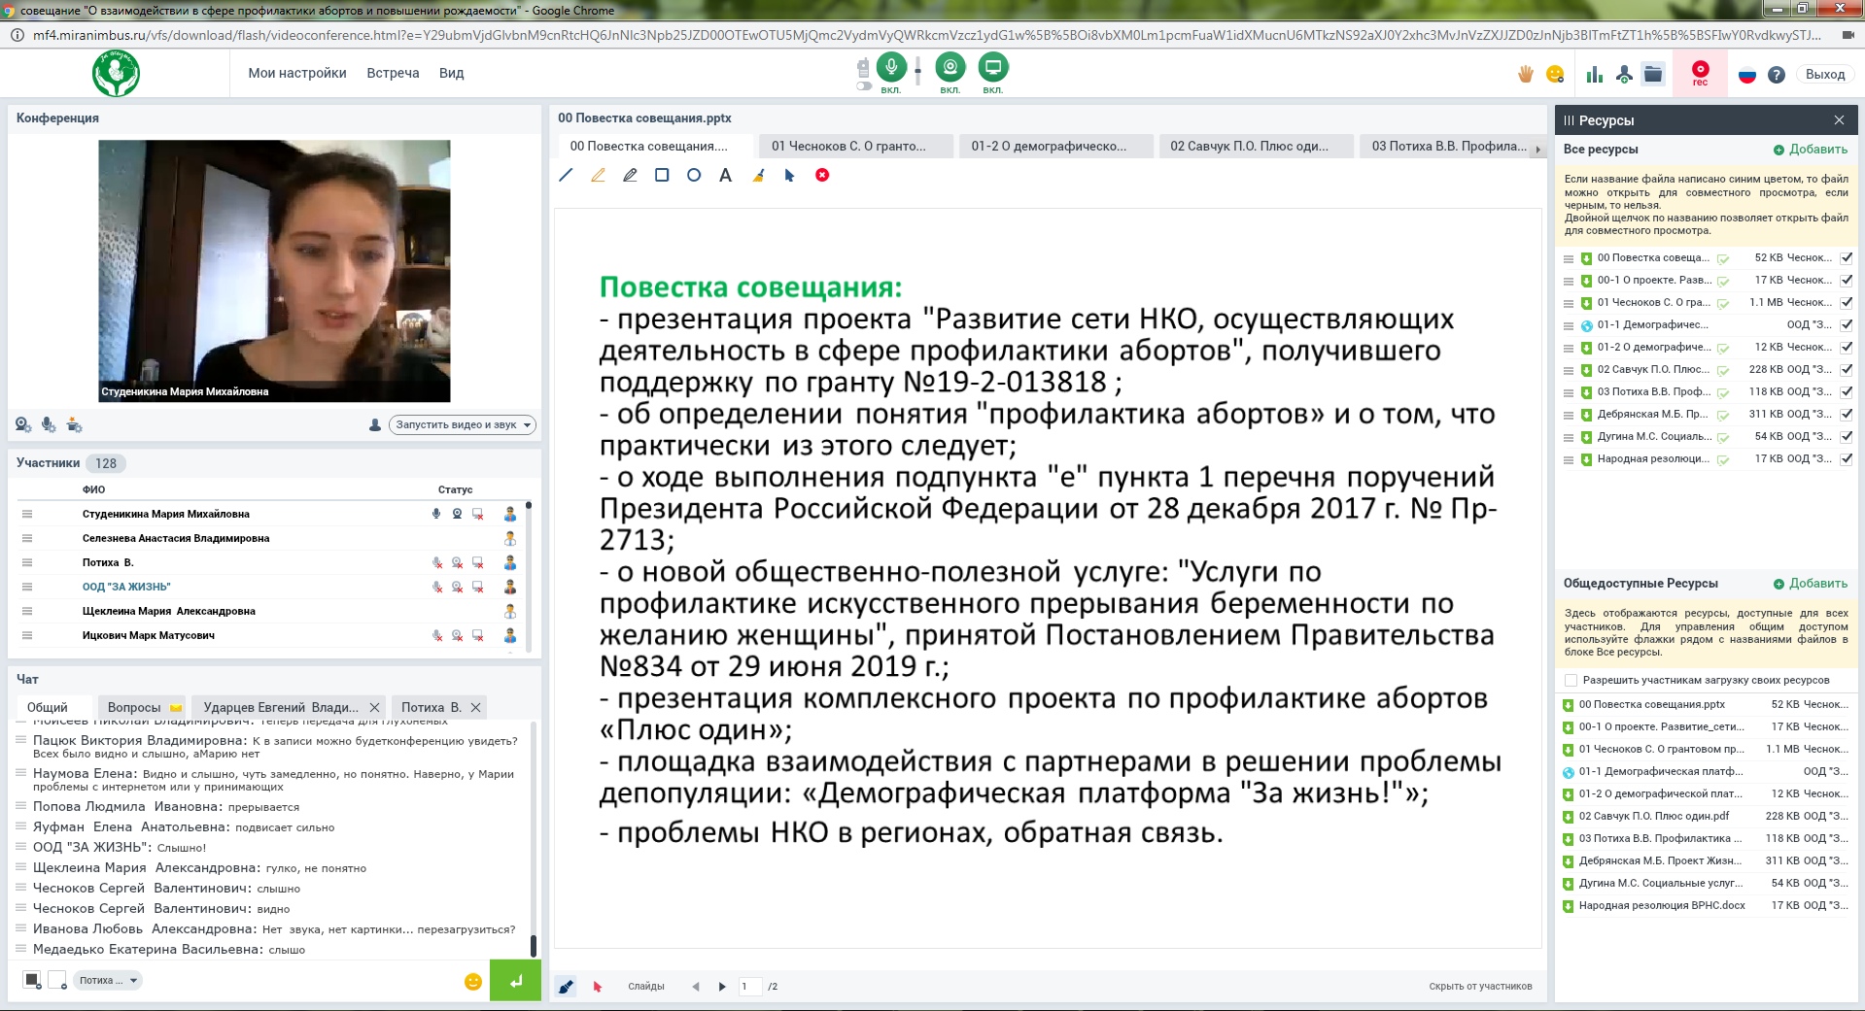
Task: Toggle the green screen sharing button
Action: 992,67
